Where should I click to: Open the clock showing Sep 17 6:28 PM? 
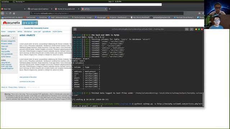[x=115, y=1]
